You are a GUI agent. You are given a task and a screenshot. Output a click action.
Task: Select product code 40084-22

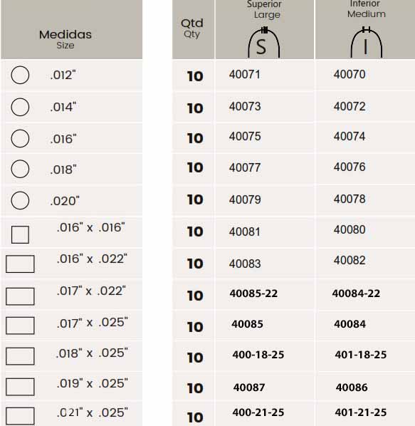pos(356,293)
